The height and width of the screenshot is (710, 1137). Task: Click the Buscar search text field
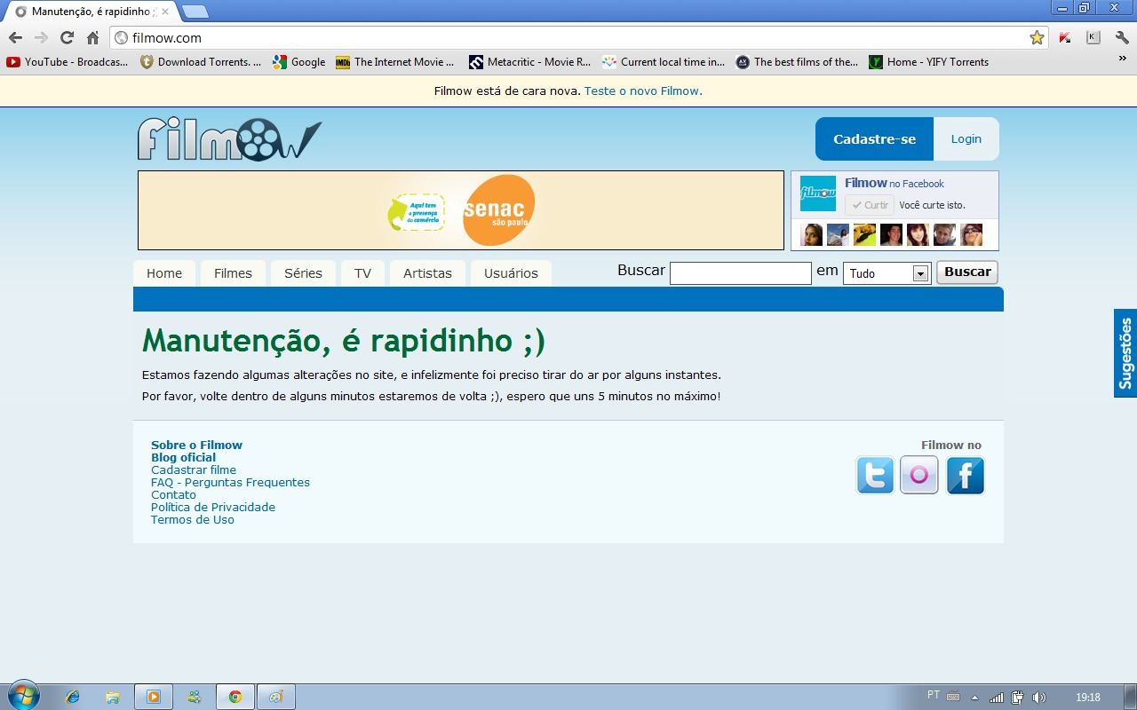741,273
